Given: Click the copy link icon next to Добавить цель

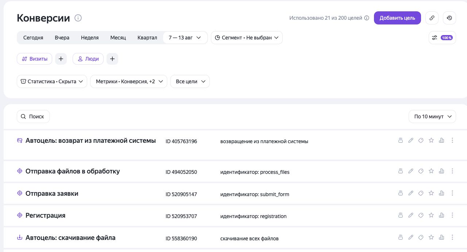Looking at the screenshot, I should [x=432, y=18].
